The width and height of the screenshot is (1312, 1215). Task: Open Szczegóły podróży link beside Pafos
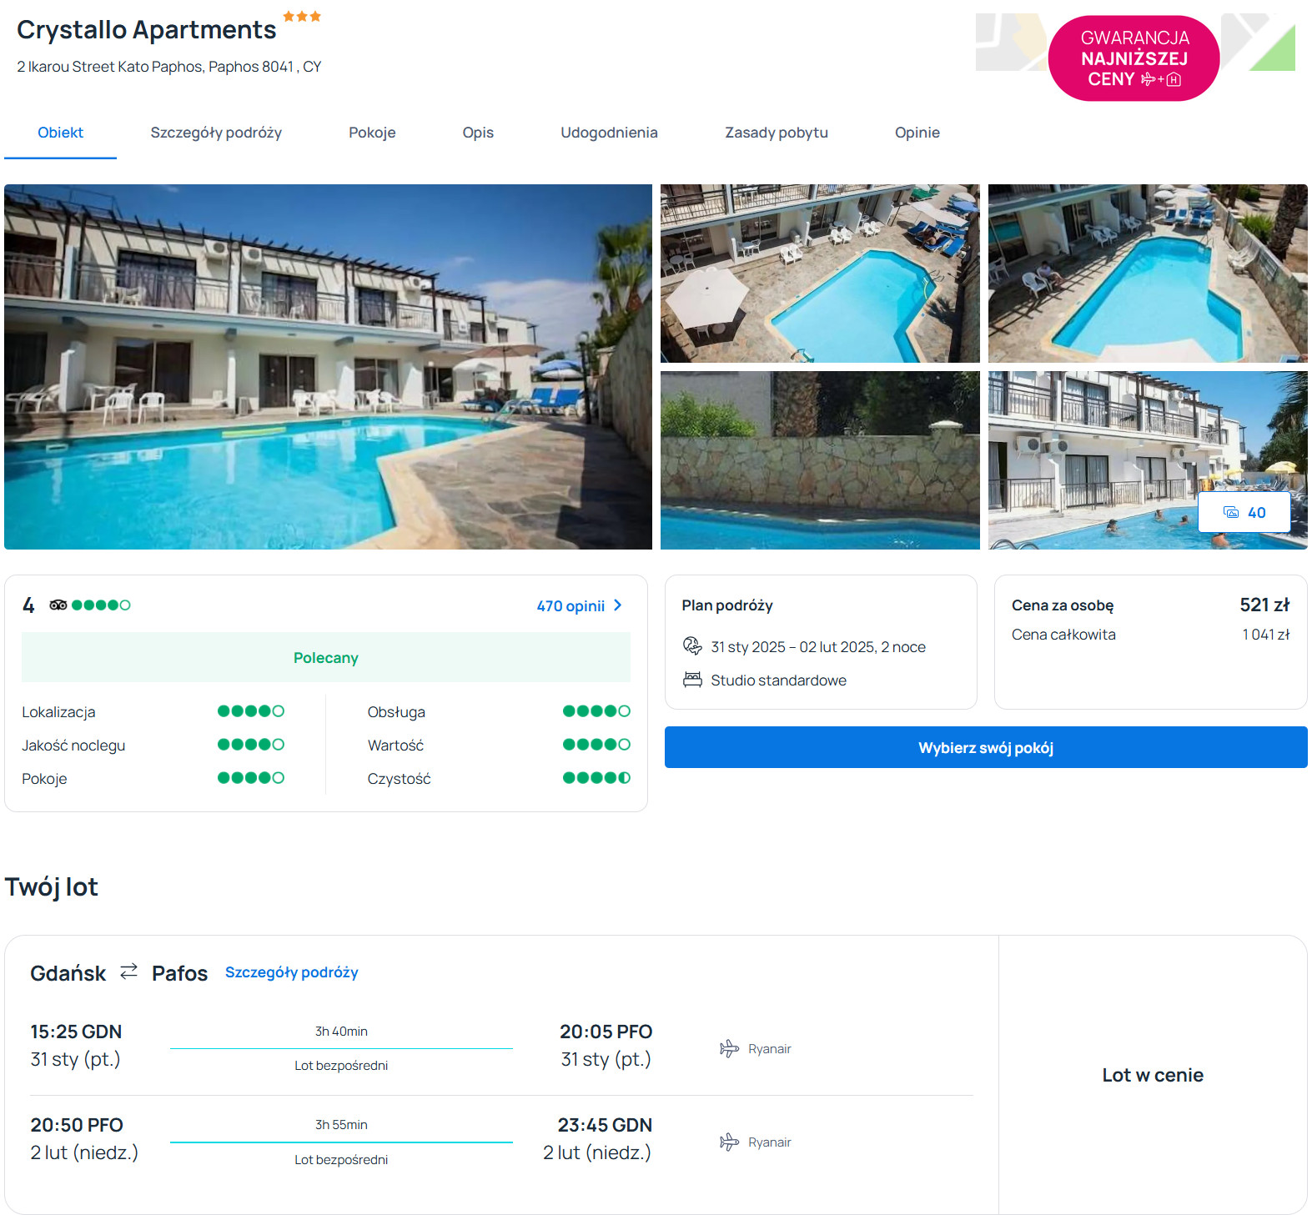pos(291,972)
